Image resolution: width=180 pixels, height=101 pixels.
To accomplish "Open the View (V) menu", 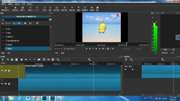I will coord(17,4).
